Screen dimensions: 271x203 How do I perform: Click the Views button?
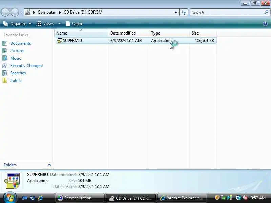click(x=45, y=24)
